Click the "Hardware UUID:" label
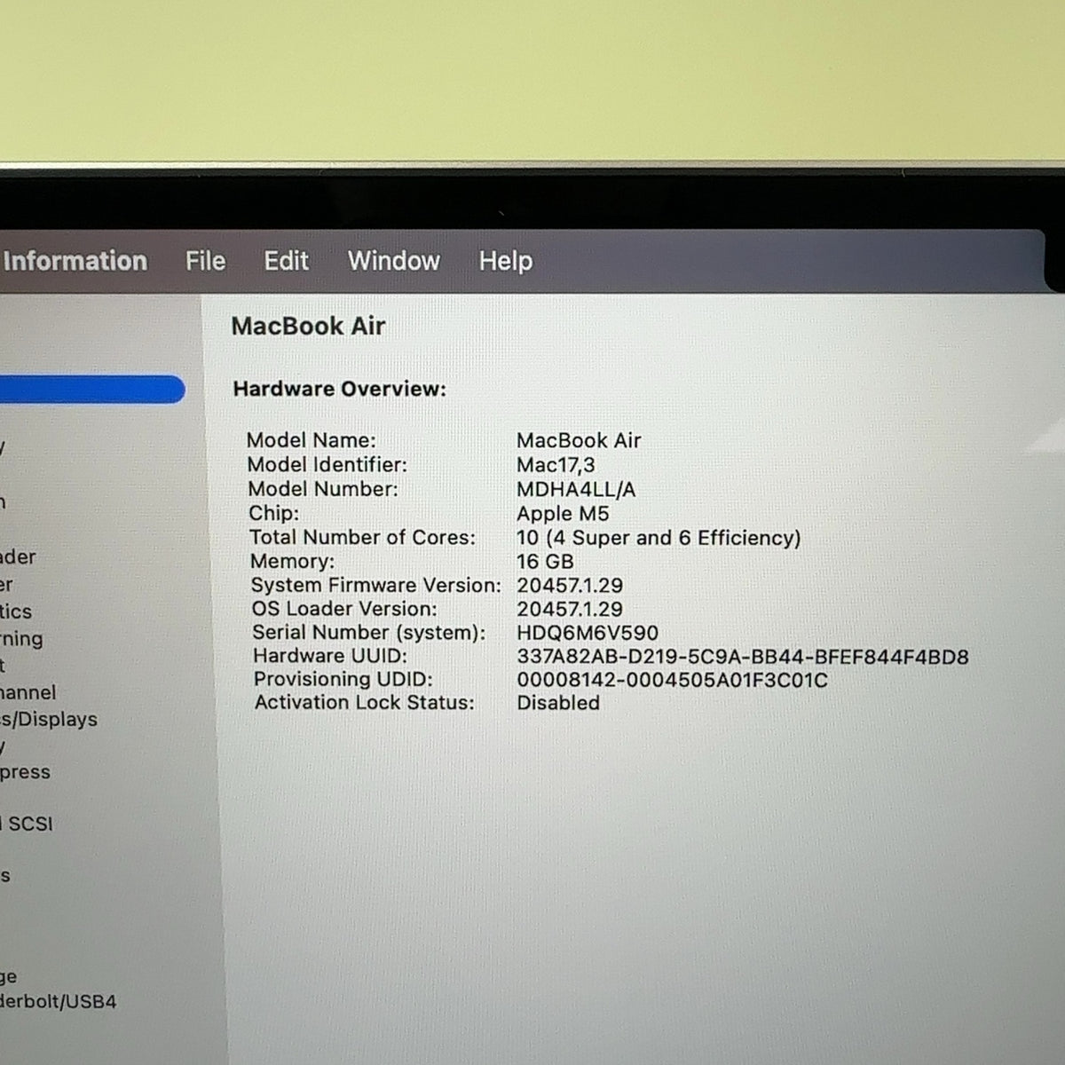This screenshot has height=1065, width=1065. 330,656
